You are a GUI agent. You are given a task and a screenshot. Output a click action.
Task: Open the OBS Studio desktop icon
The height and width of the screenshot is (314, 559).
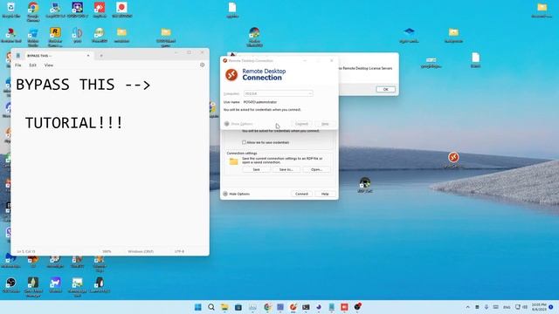(x=11, y=285)
